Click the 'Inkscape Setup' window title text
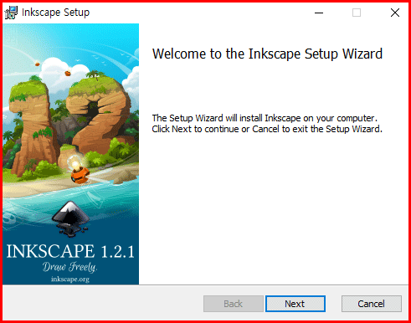Screen dimensions: 411x323 click(56, 13)
